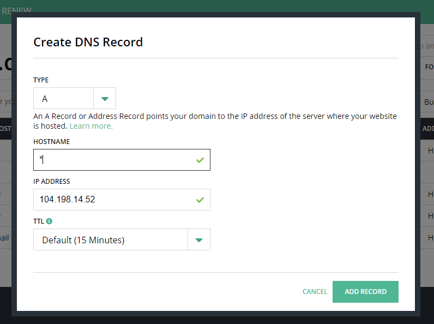Open the Learn more link
434x324 pixels.
click(x=91, y=126)
